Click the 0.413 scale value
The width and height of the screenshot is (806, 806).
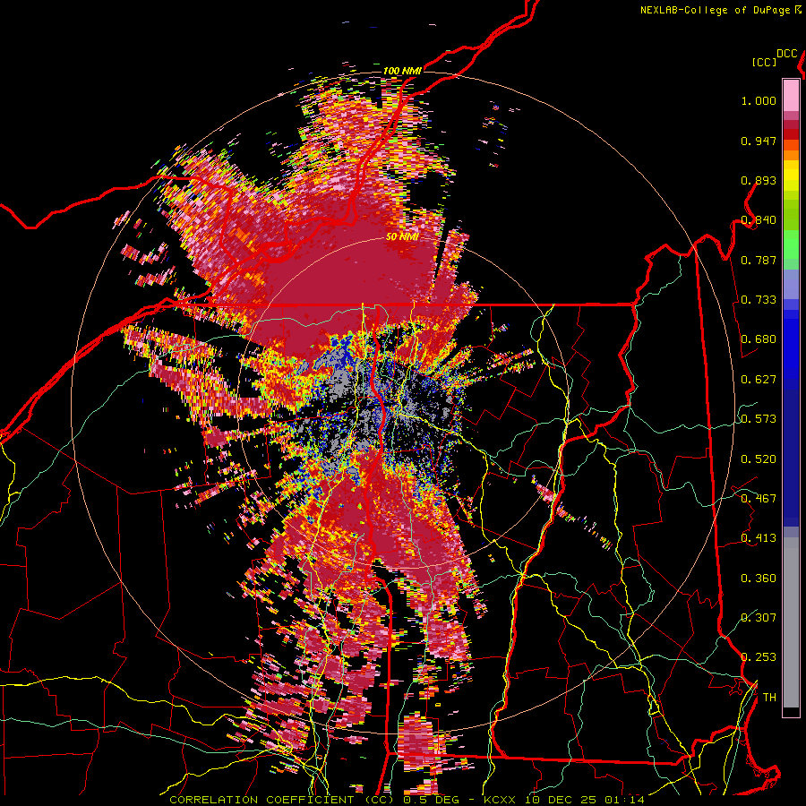point(759,538)
